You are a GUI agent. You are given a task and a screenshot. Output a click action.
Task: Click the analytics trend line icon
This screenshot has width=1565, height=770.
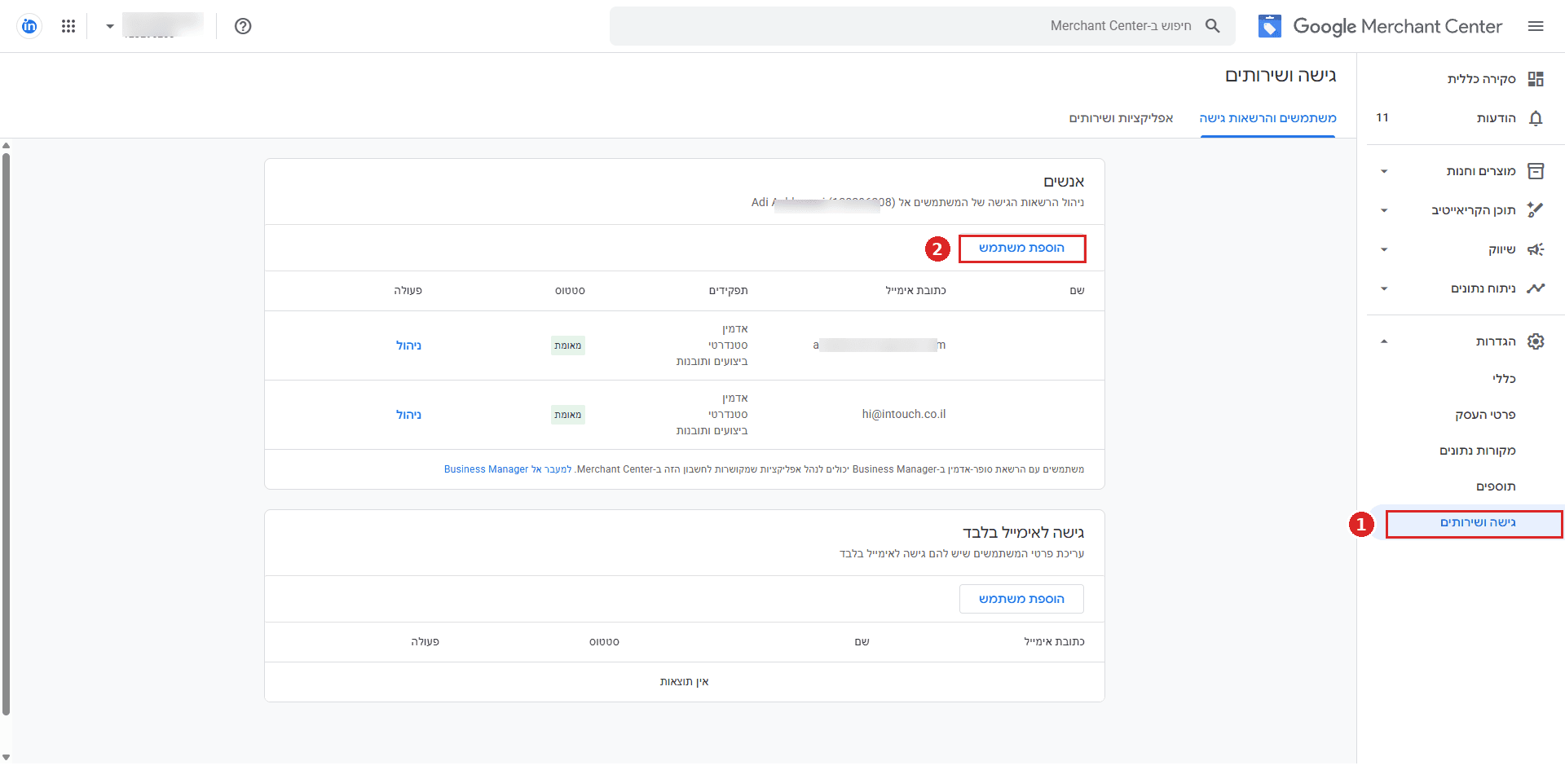[x=1536, y=288]
